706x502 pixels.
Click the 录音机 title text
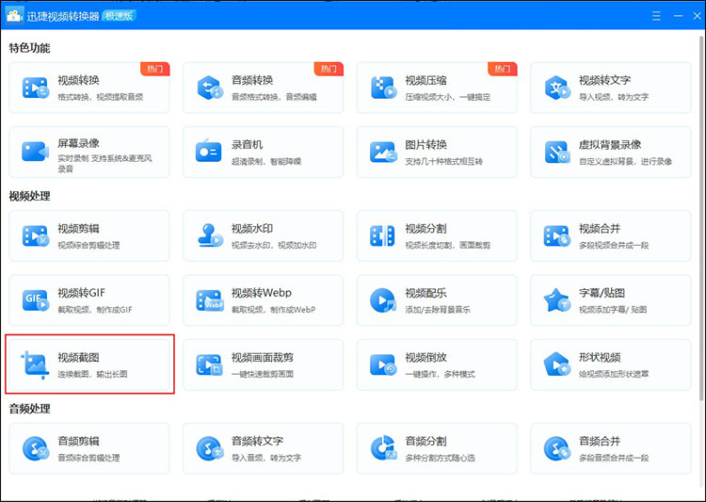coord(247,145)
